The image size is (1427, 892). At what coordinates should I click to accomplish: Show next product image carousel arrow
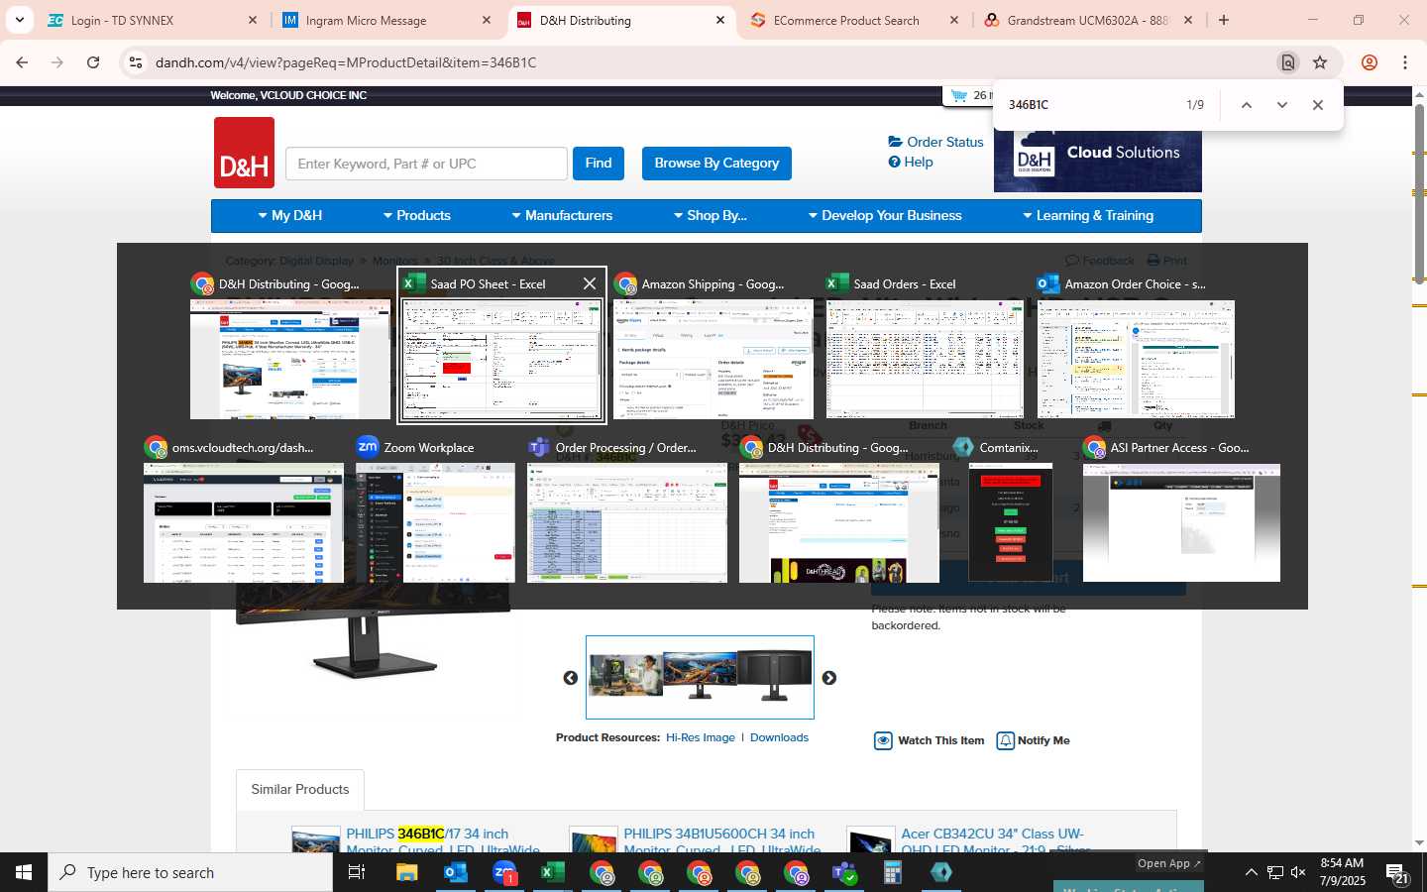tap(829, 678)
